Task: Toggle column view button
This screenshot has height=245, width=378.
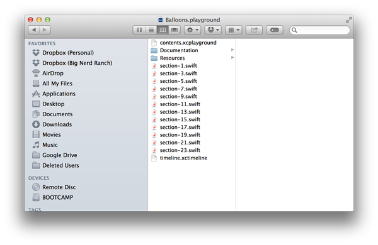Action: click(x=163, y=30)
